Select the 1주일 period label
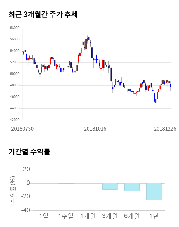179x227 pixels. (66, 216)
